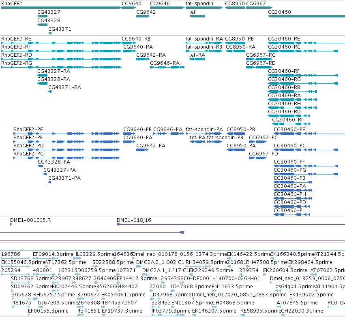
Task: Click the 'CG6967' gene label
Action: tap(256, 4)
